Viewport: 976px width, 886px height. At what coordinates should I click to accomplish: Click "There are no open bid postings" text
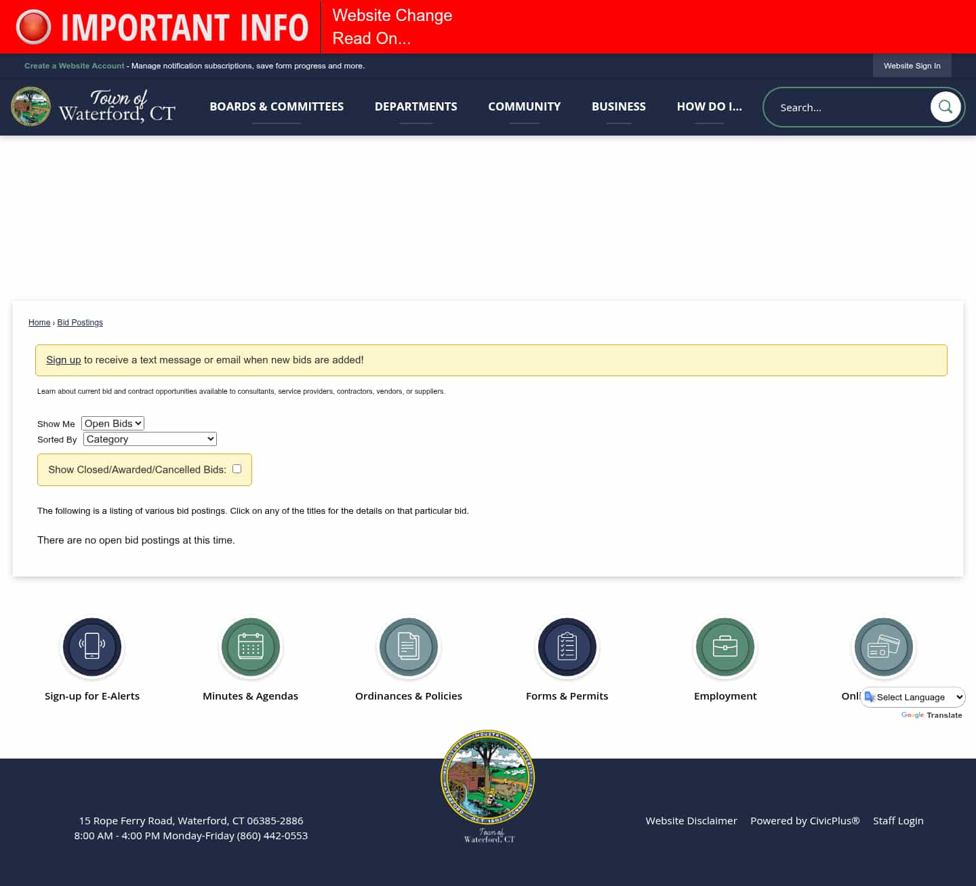(136, 540)
